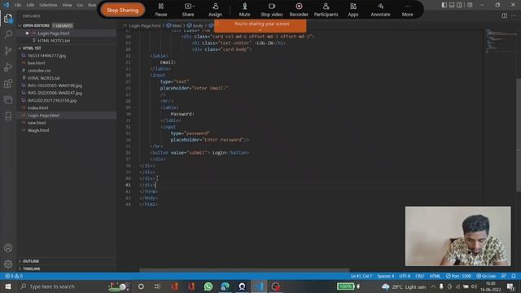Open Run and Debug view
521x293 pixels.
click(x=8, y=67)
